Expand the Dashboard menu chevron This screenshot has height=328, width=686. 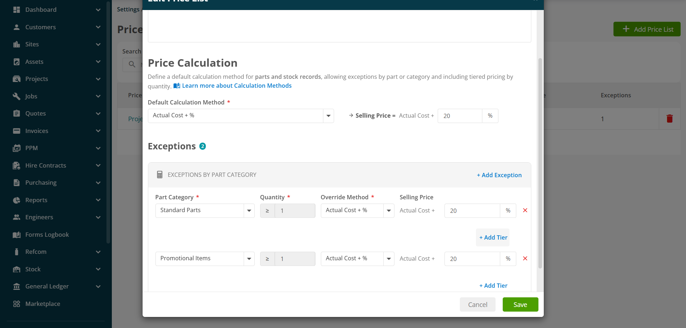[98, 10]
